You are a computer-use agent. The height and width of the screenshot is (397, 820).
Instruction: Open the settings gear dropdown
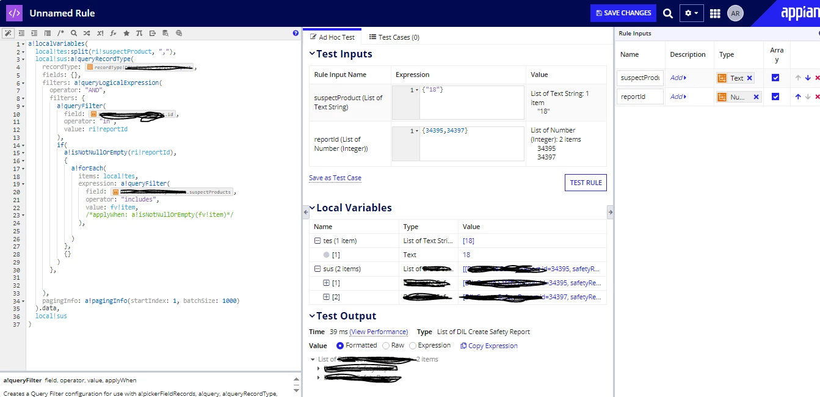point(692,13)
